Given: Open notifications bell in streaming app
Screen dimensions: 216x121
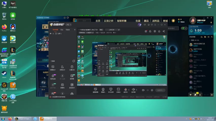Looking at the screenshot, I should click(159, 31).
